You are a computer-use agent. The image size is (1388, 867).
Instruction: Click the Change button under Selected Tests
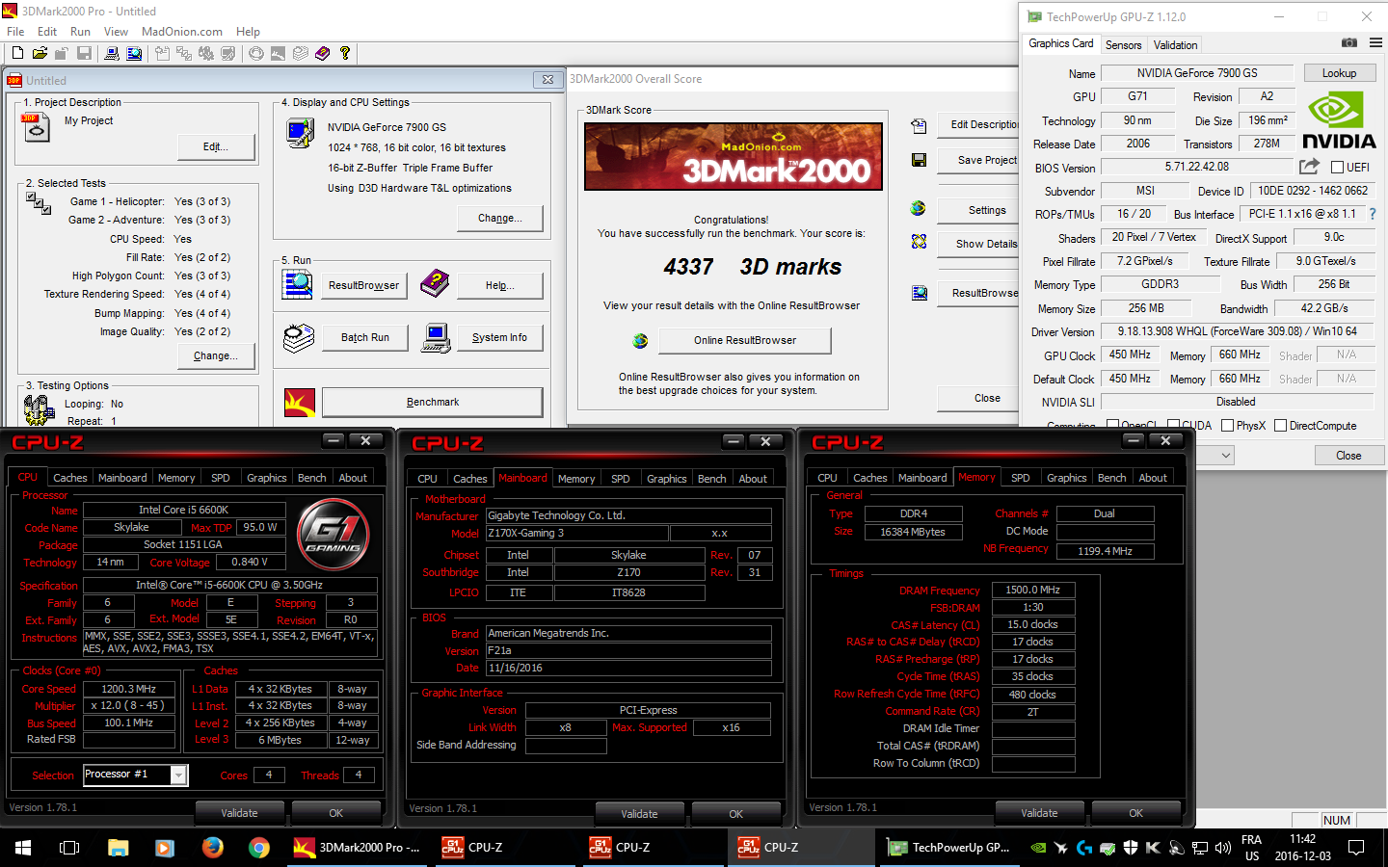(x=215, y=355)
